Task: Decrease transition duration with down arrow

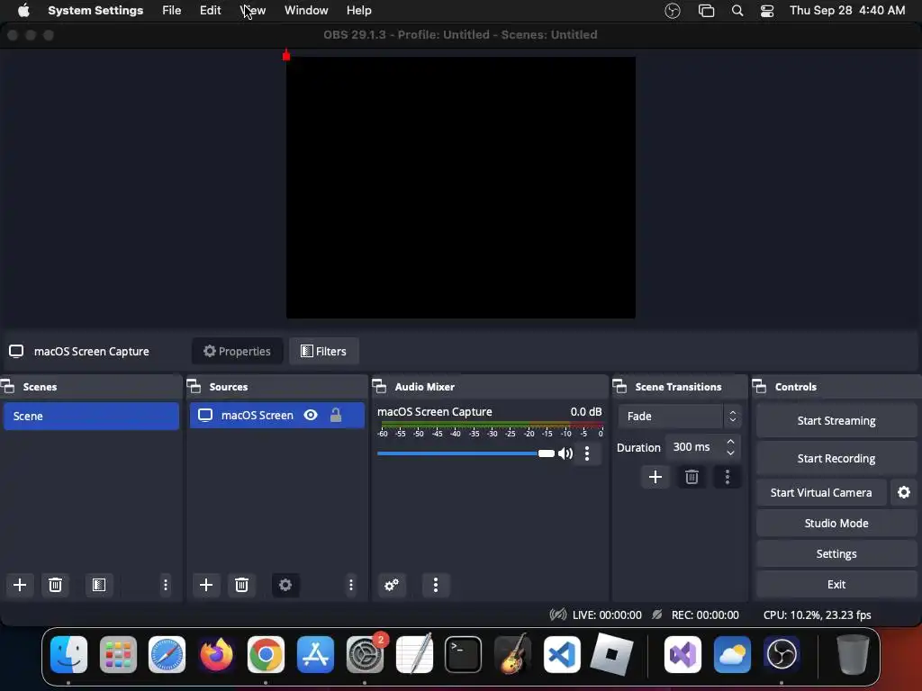Action: (x=730, y=453)
